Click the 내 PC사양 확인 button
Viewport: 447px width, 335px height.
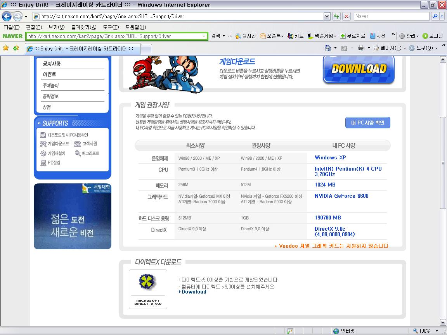tap(368, 123)
